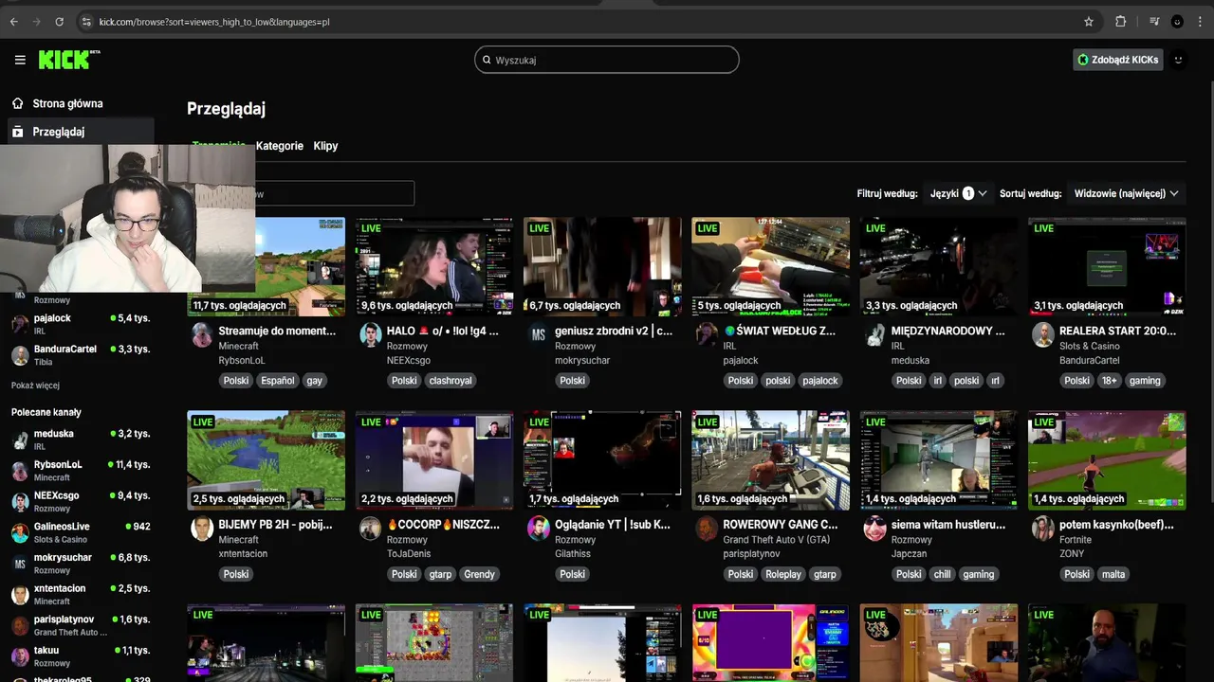Click parisplatynov avatar on stream card
The image size is (1214, 682).
pyautogui.click(x=707, y=529)
